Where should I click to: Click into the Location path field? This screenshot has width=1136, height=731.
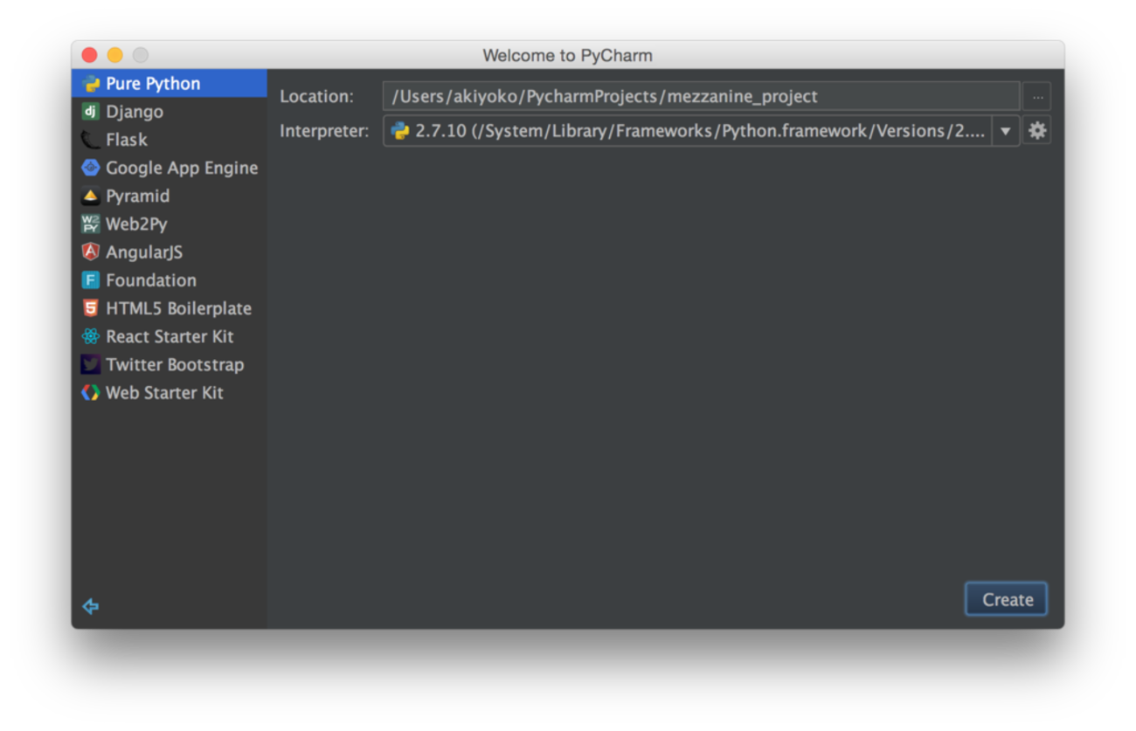pos(701,96)
